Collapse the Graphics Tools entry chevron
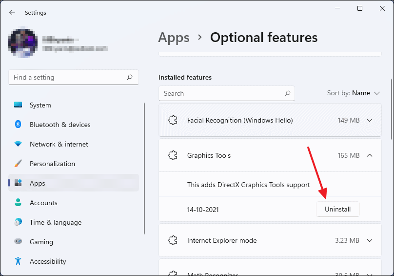394x276 pixels. point(370,155)
